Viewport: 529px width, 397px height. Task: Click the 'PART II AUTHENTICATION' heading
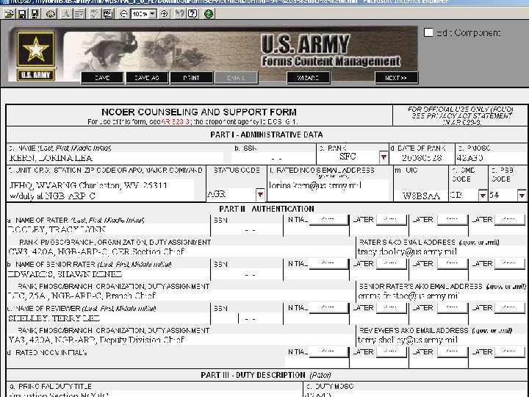267,209
